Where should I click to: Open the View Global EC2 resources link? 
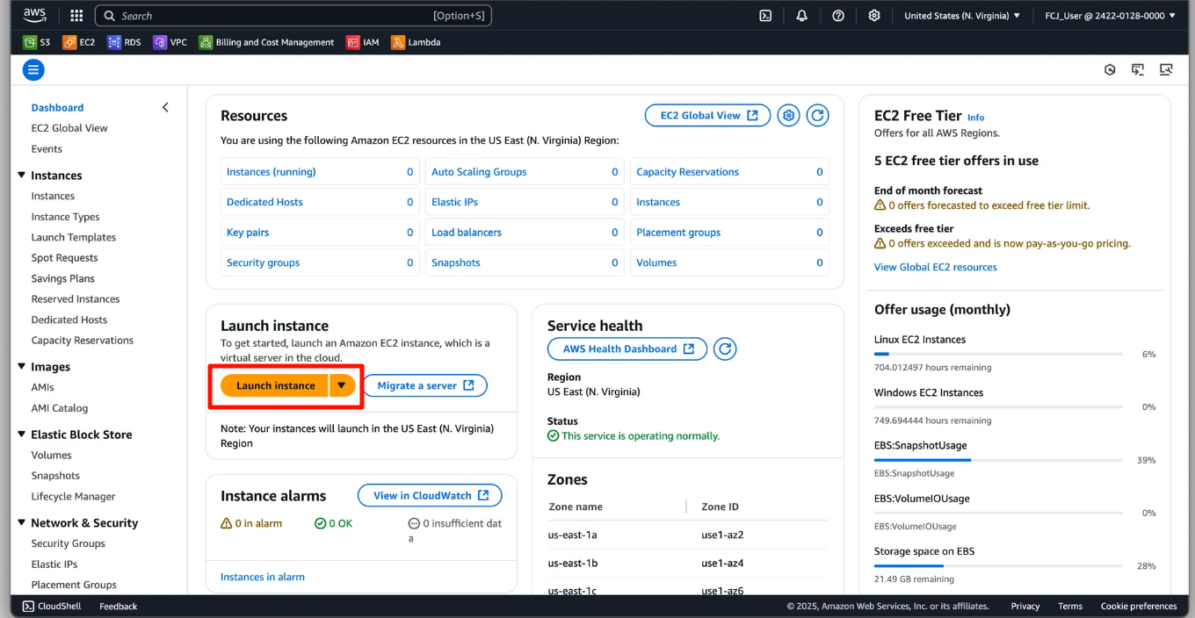point(935,267)
